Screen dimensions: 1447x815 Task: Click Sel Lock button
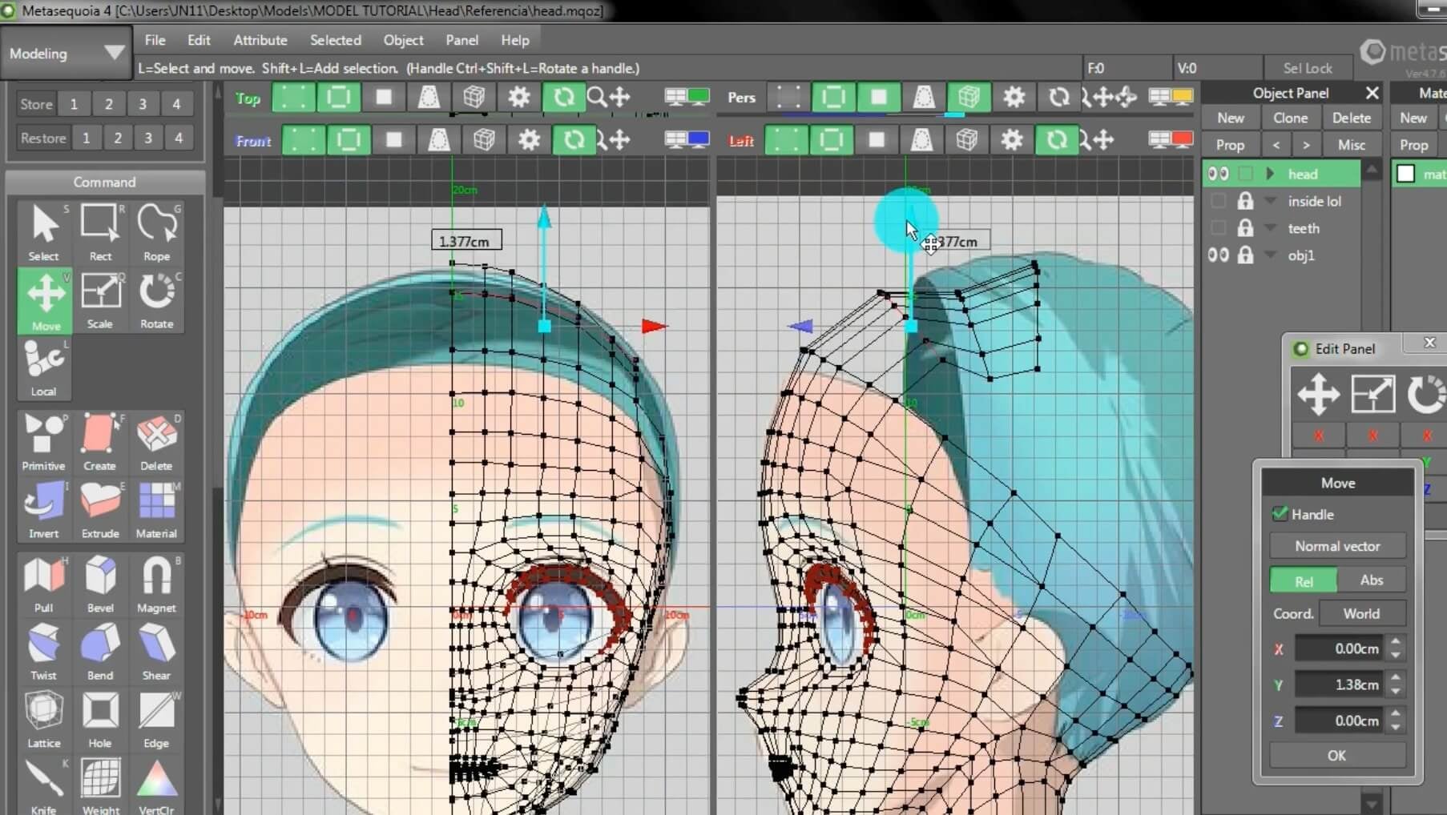tap(1308, 68)
